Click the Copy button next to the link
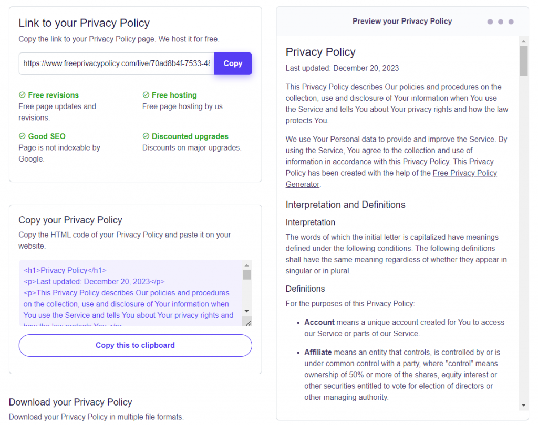Viewport: 538px width, 426px height. 233,63
